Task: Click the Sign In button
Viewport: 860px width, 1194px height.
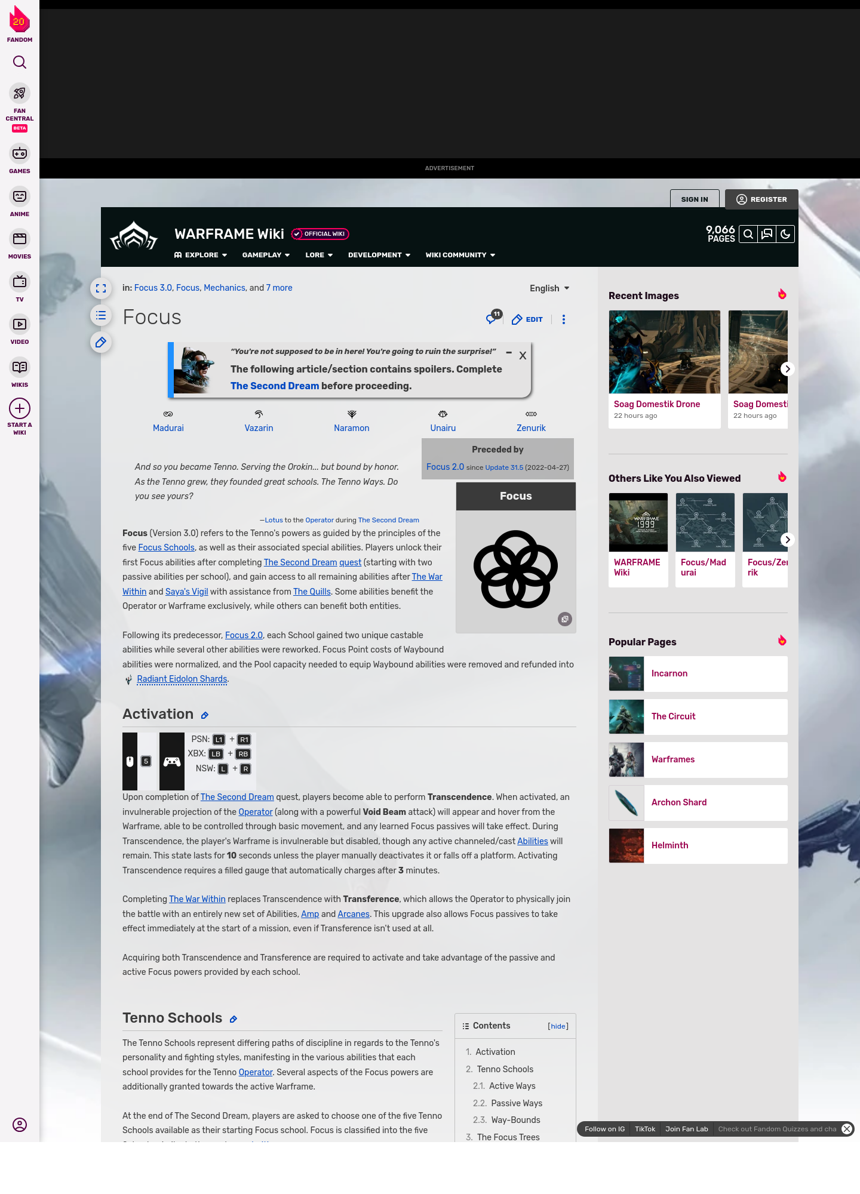Action: tap(695, 199)
